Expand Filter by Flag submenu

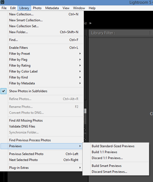[42, 60]
